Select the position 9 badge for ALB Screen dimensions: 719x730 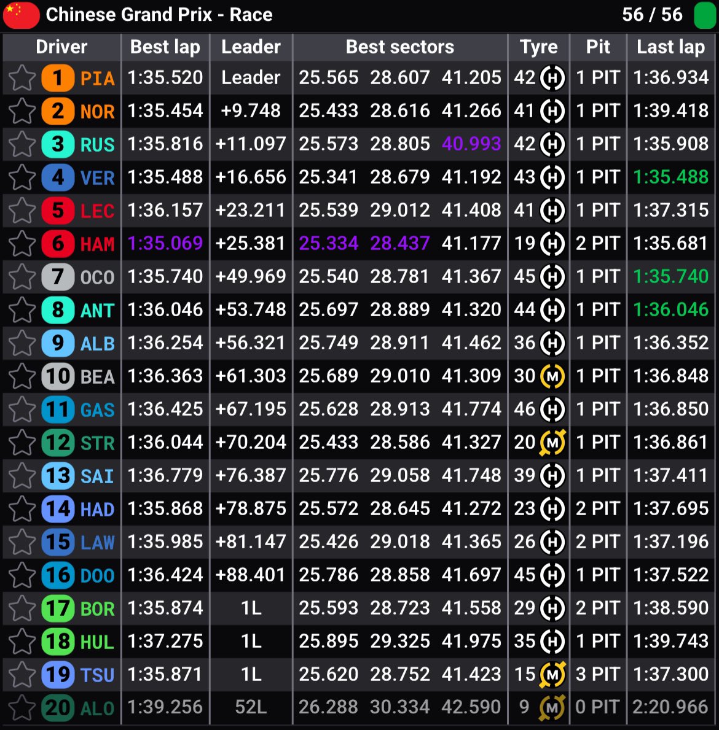[58, 343]
